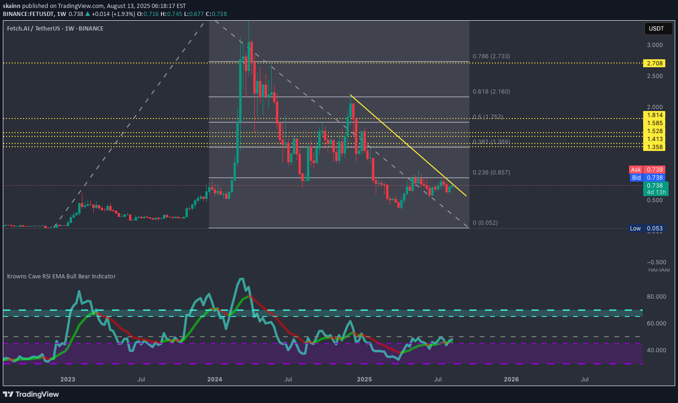Click the 2.500 price axis value
The height and width of the screenshot is (403, 678).
pyautogui.click(x=655, y=76)
